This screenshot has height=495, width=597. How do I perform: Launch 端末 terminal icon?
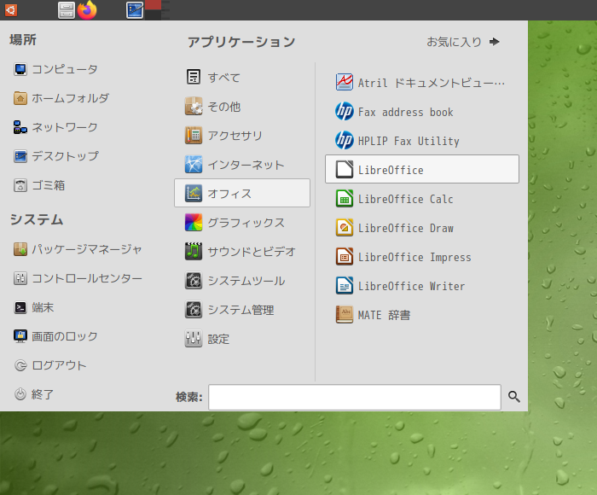click(x=20, y=307)
